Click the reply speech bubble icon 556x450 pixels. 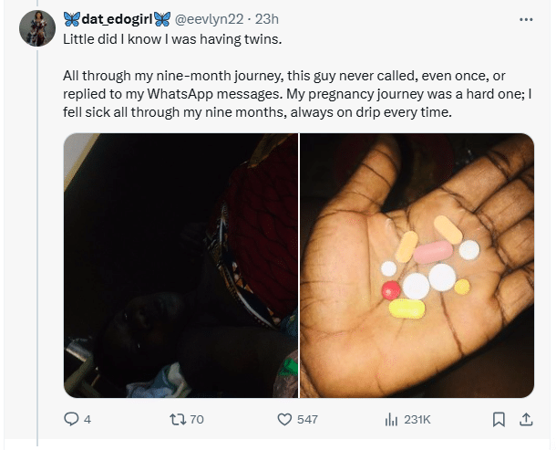click(x=71, y=419)
